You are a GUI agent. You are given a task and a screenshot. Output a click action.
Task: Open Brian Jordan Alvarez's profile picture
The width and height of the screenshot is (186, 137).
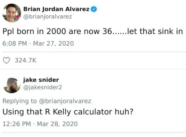(x=12, y=13)
